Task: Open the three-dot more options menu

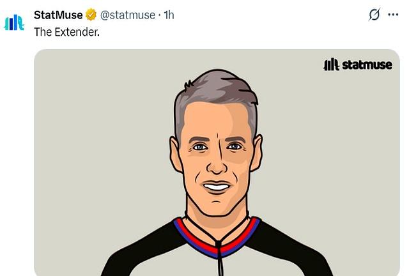Action: [x=393, y=15]
